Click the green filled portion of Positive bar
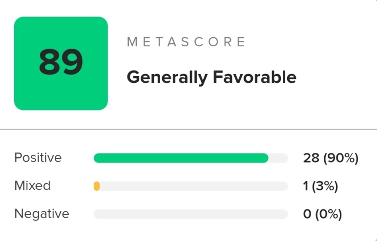Viewport: 377px width, 241px height. [181, 158]
